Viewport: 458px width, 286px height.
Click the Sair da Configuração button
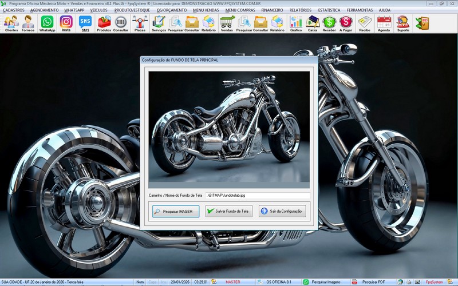282,211
